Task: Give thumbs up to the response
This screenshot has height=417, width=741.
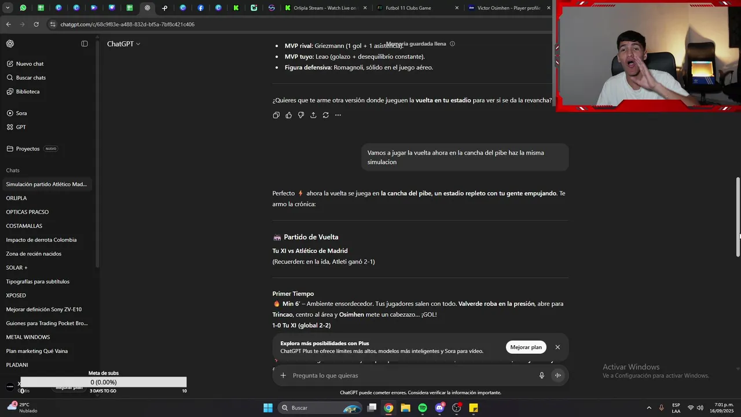Action: click(288, 115)
